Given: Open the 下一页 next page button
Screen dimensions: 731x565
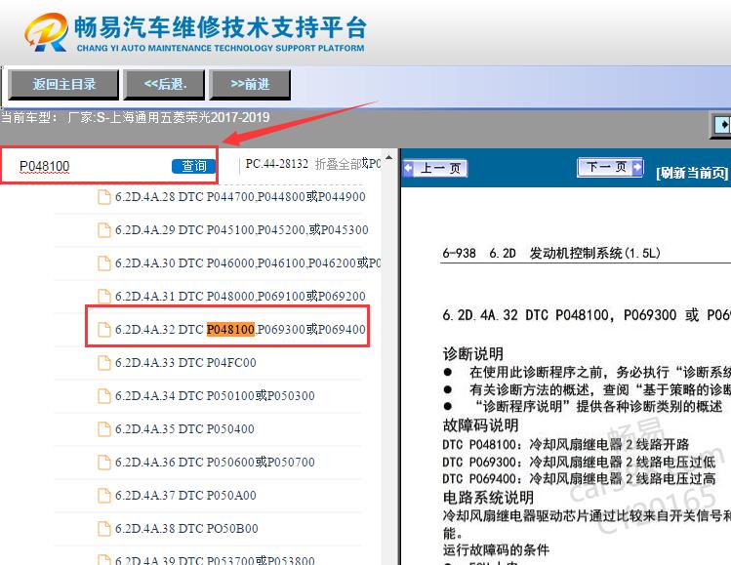Looking at the screenshot, I should [x=610, y=167].
